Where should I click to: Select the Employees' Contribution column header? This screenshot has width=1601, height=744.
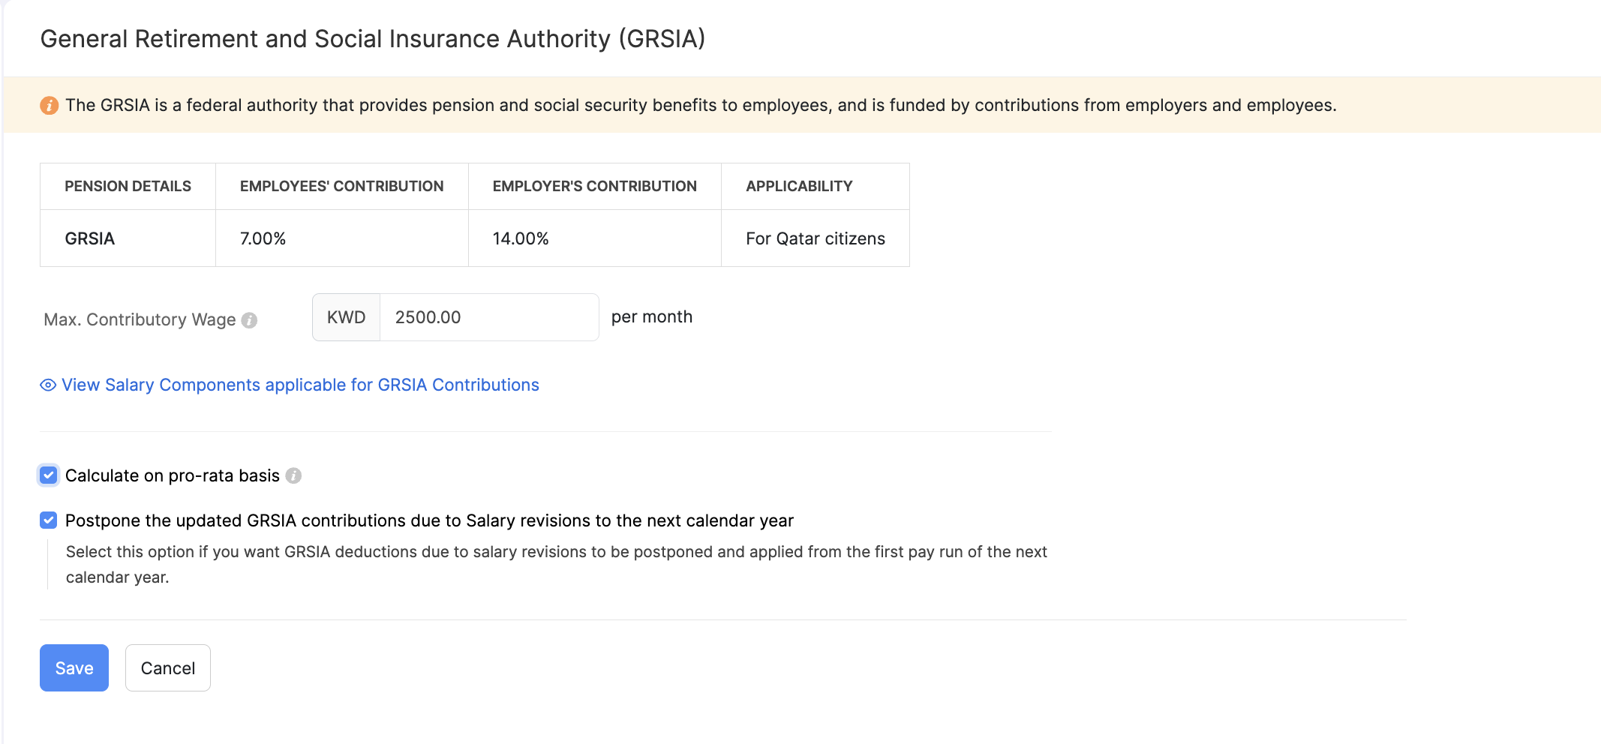tap(341, 187)
